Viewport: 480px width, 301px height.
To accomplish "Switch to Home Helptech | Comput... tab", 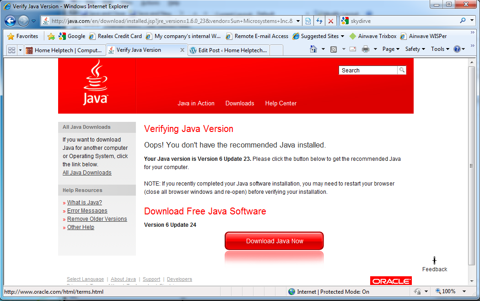I will click(x=64, y=50).
